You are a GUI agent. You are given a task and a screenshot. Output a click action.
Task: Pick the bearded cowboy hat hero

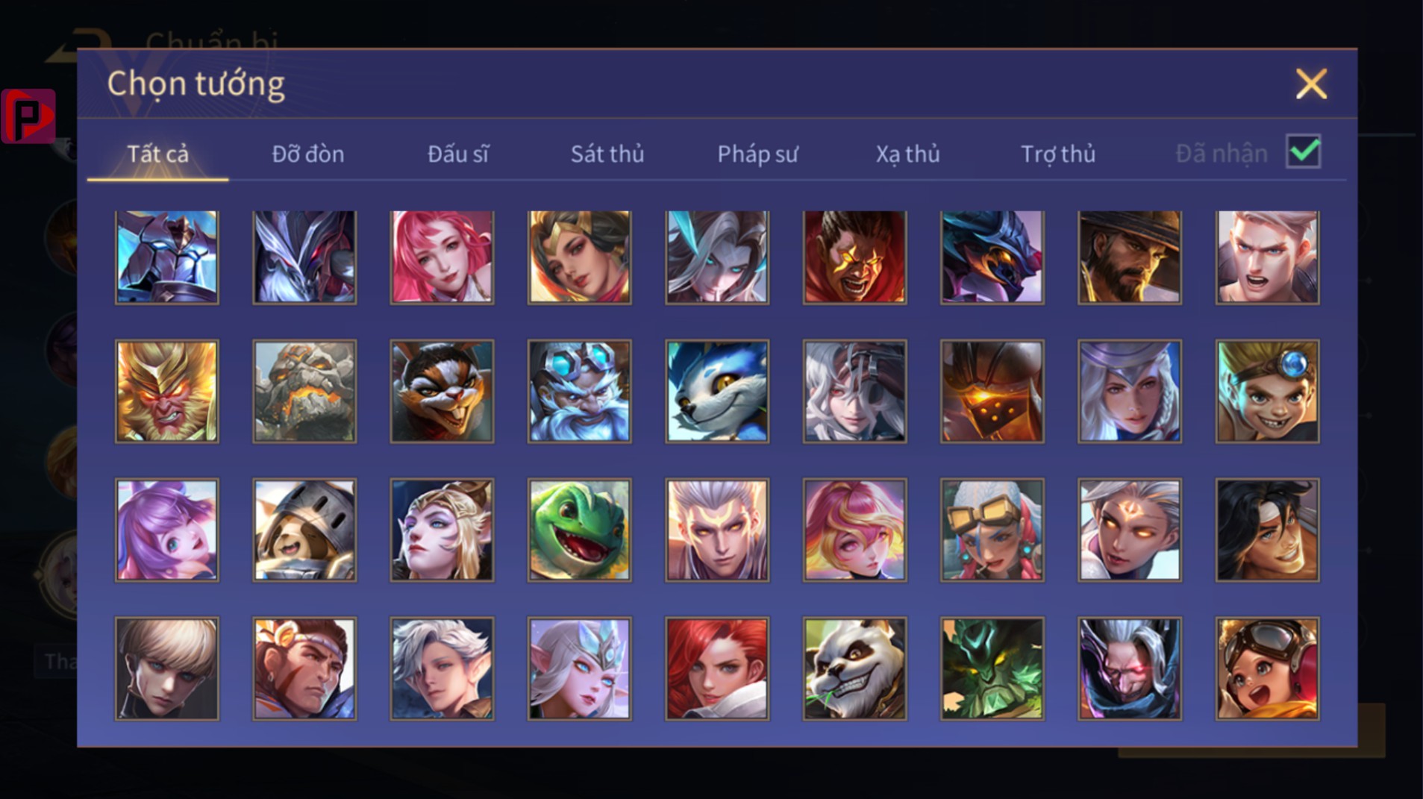(x=1130, y=257)
